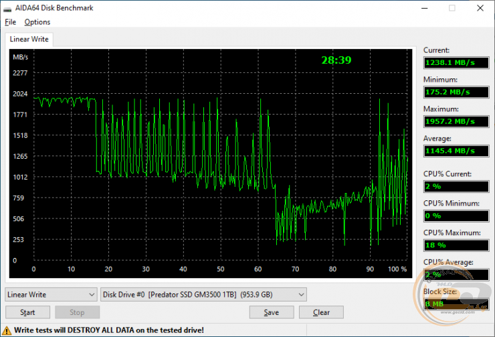Click the Start button
495x337 pixels.
click(28, 312)
